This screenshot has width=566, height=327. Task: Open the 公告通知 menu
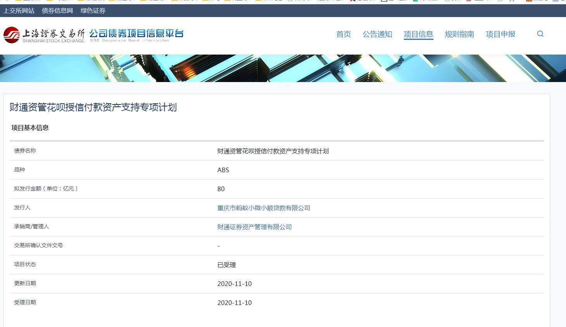point(377,34)
